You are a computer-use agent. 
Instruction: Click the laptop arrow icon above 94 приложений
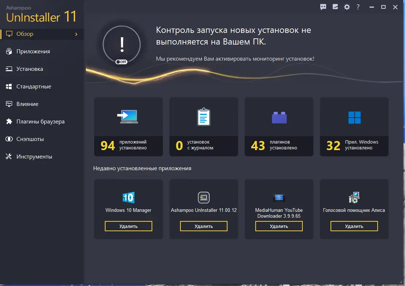[x=128, y=117]
